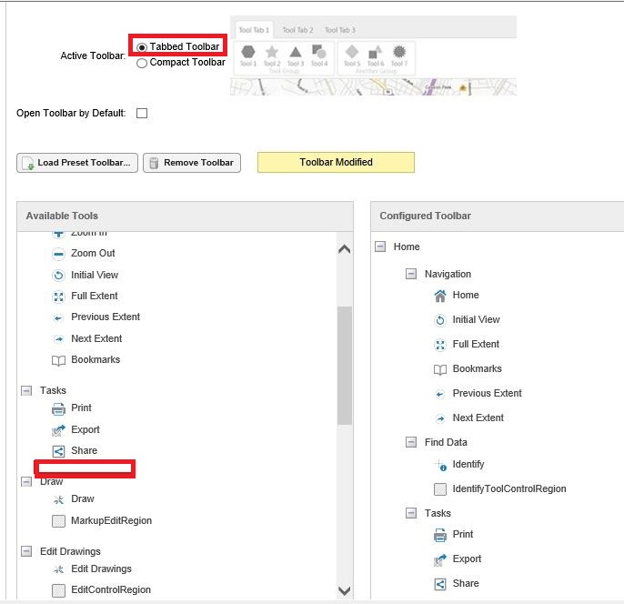Viewport: 624px width, 604px height.
Task: Click IdentifyToolControlRegion icon
Action: [440, 489]
